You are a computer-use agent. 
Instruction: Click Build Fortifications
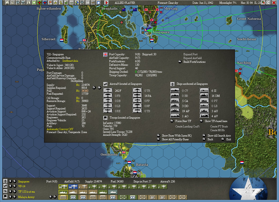pyautogui.click(x=194, y=62)
